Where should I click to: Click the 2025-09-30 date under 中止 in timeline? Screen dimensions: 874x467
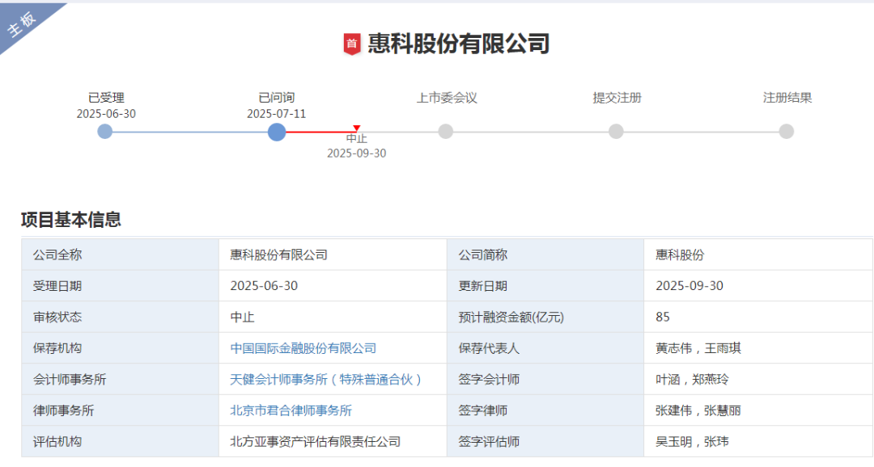pyautogui.click(x=357, y=154)
